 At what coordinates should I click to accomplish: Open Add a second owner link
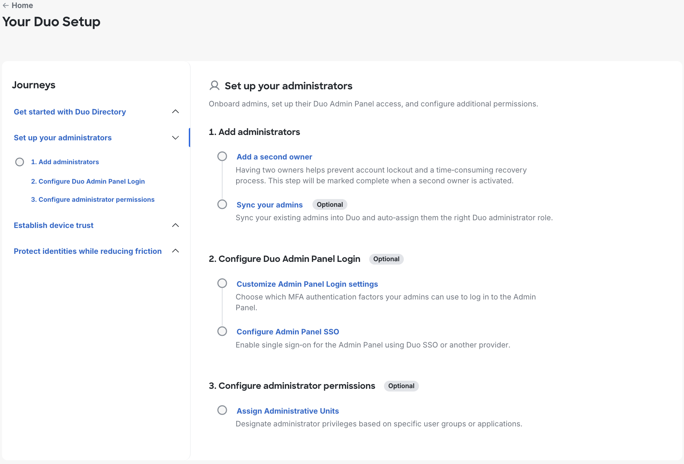click(274, 157)
